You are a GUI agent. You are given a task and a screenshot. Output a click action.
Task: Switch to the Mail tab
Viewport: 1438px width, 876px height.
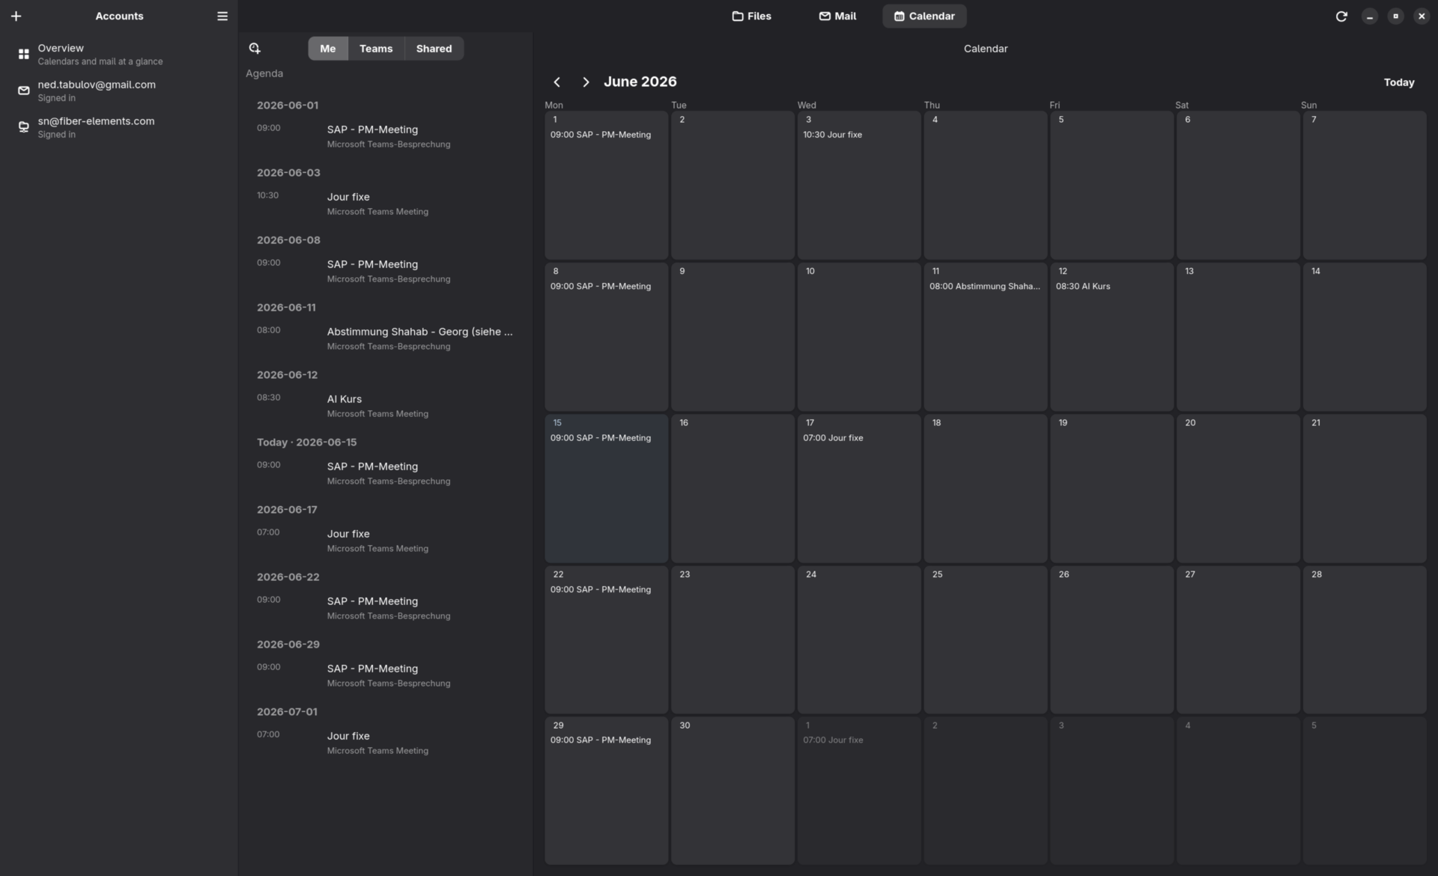point(837,16)
